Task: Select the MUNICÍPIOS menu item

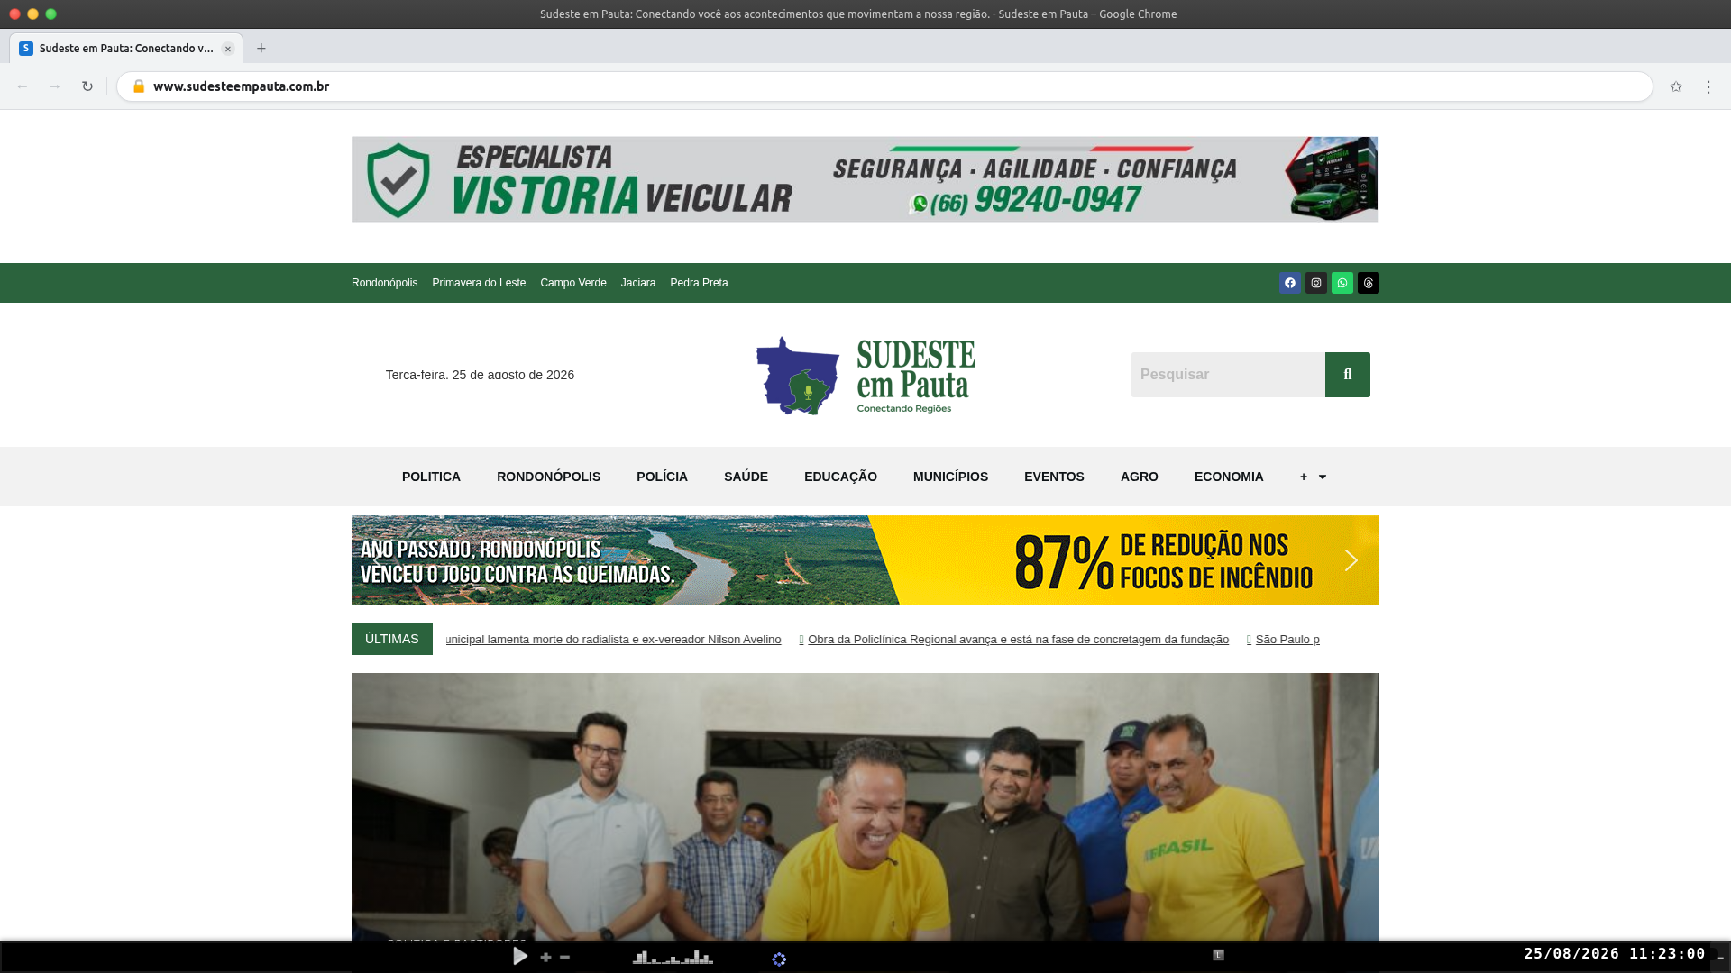Action: coord(950,477)
